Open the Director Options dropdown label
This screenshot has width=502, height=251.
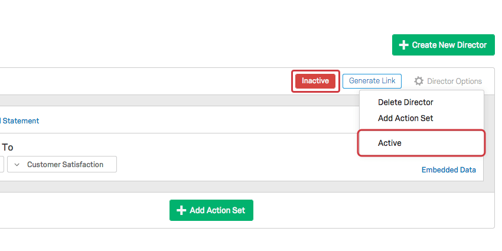click(454, 81)
